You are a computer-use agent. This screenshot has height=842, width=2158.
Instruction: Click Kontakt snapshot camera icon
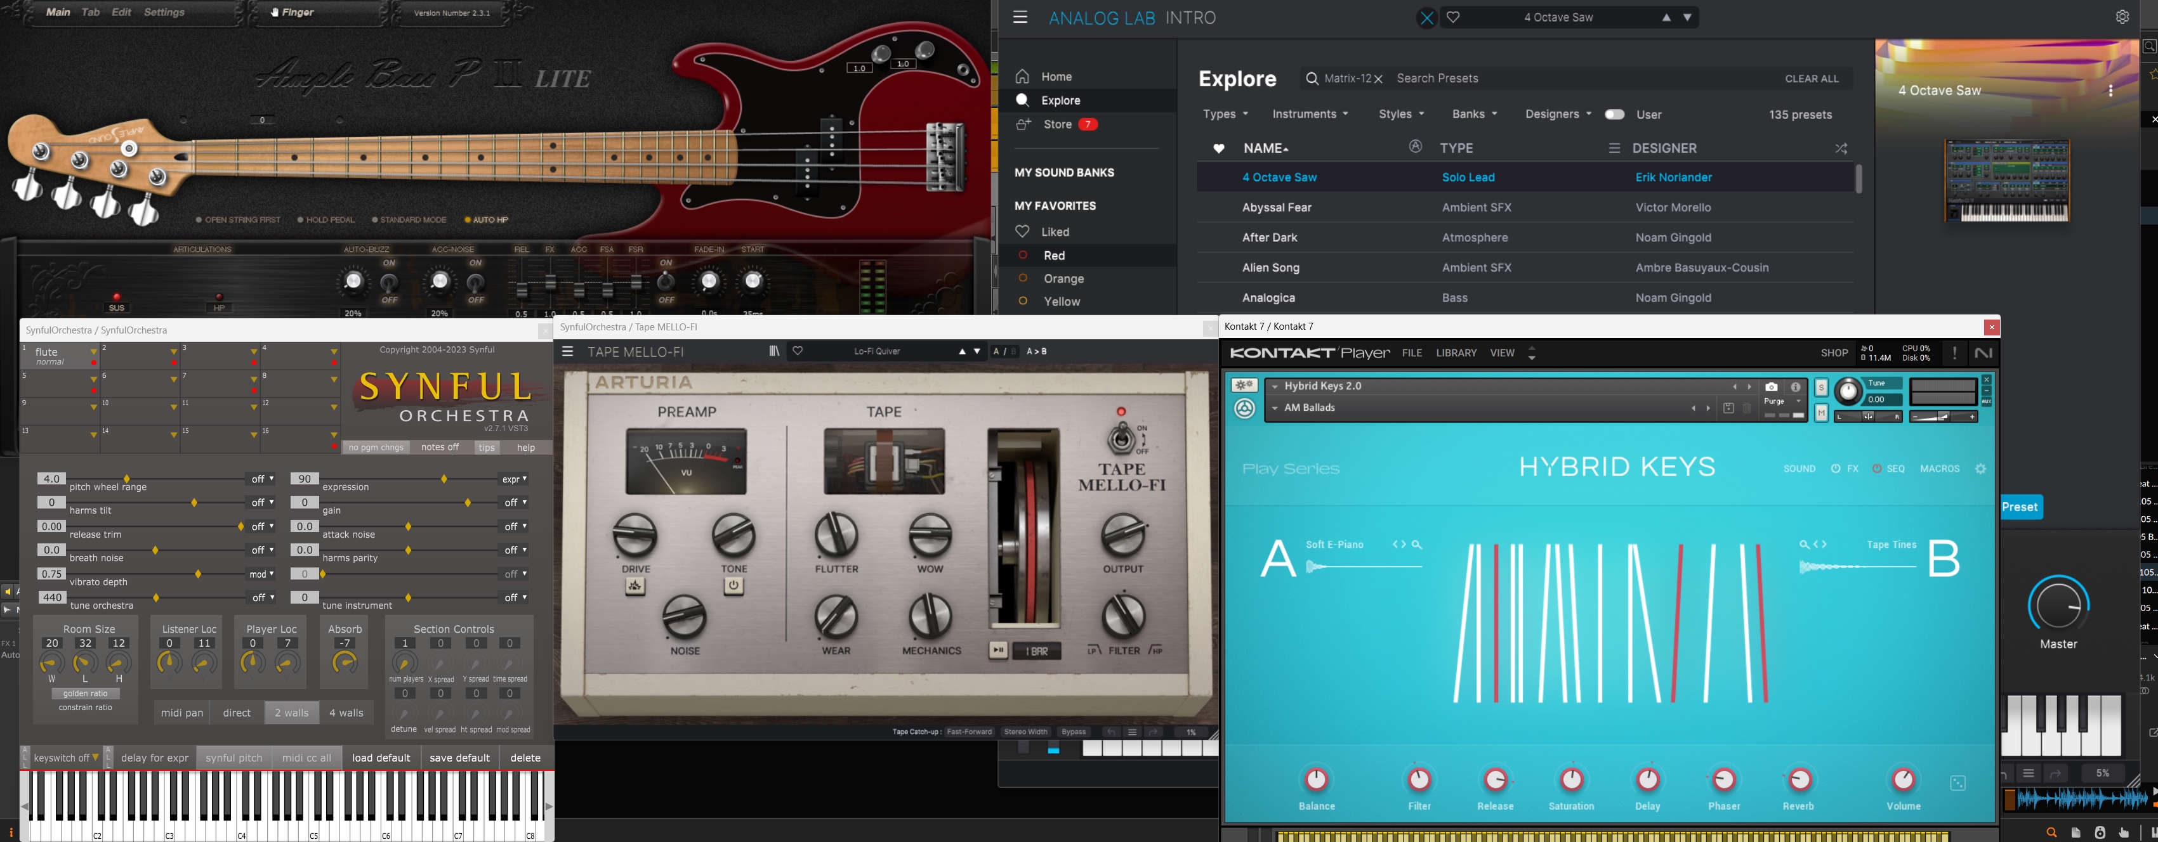[1770, 387]
